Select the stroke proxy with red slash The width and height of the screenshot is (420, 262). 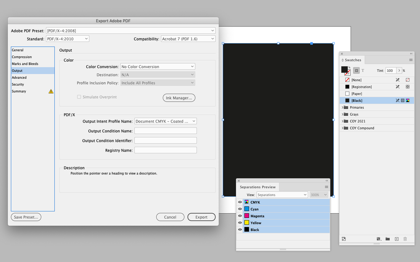click(347, 73)
